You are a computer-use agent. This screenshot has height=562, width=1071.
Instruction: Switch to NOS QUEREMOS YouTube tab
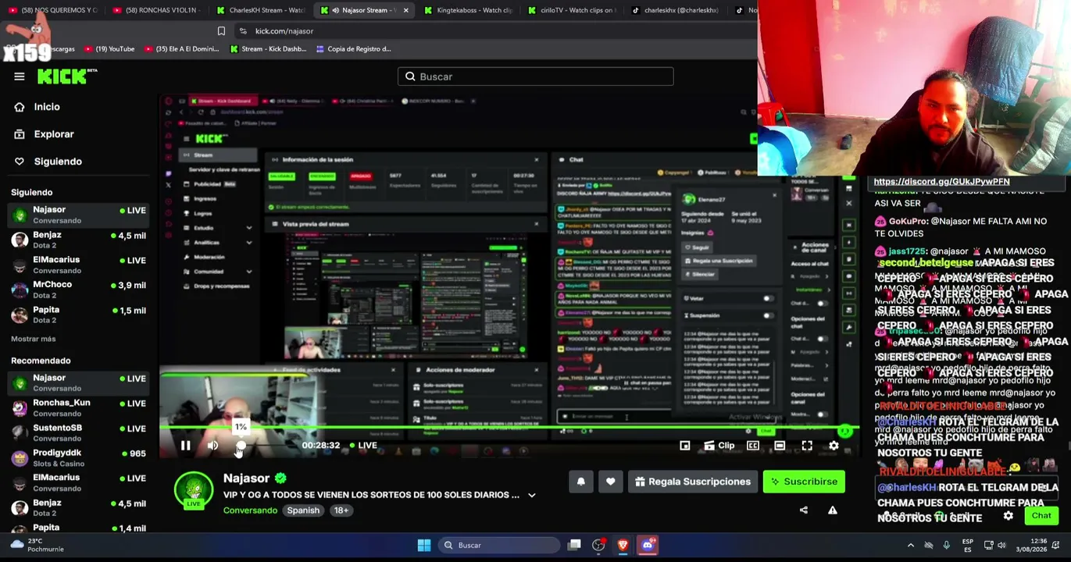53,10
